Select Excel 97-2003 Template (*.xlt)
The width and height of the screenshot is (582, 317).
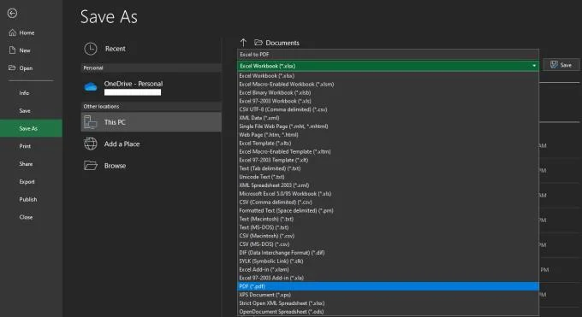coord(388,160)
